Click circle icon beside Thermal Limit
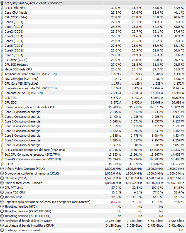The width and height of the screenshot is (186, 233). [x=2, y=197]
